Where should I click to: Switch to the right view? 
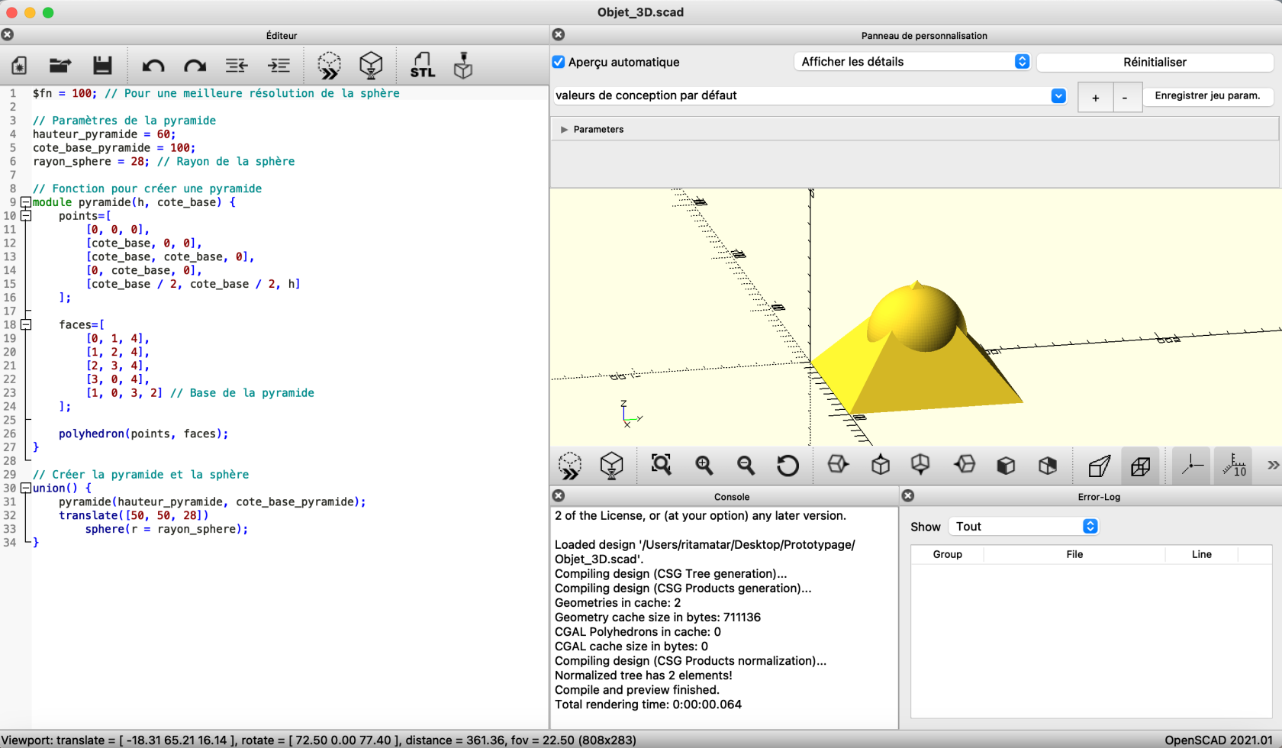tap(838, 464)
